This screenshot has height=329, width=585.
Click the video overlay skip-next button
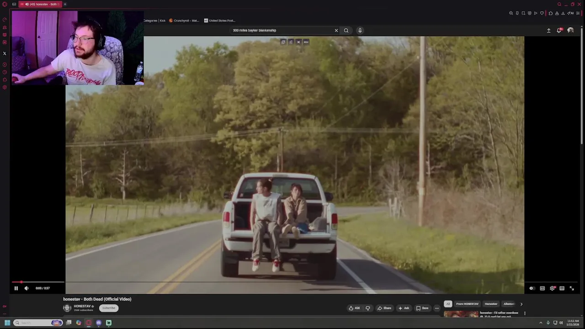pos(298,42)
